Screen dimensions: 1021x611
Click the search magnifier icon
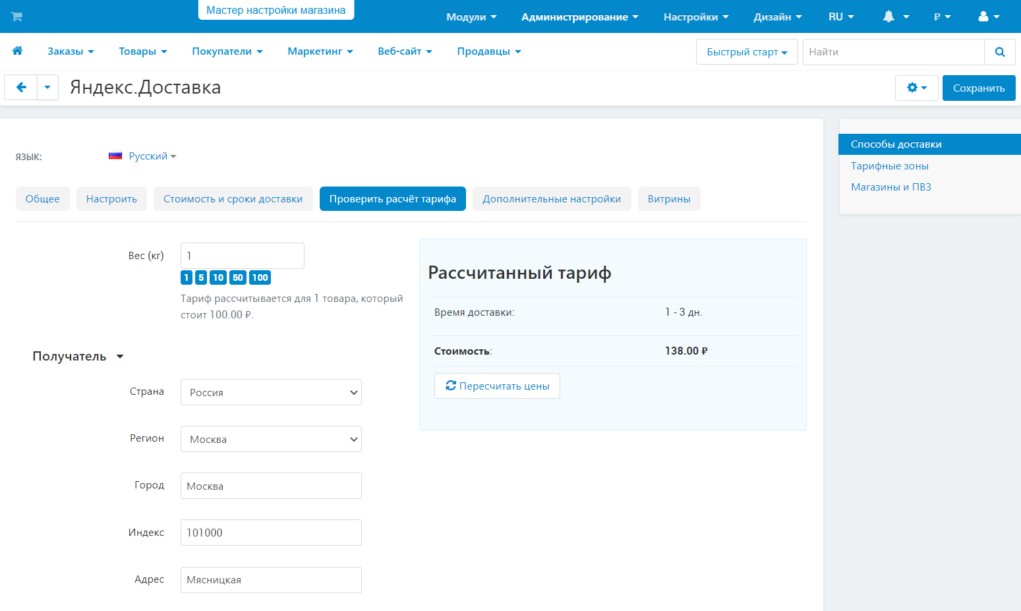[x=999, y=52]
